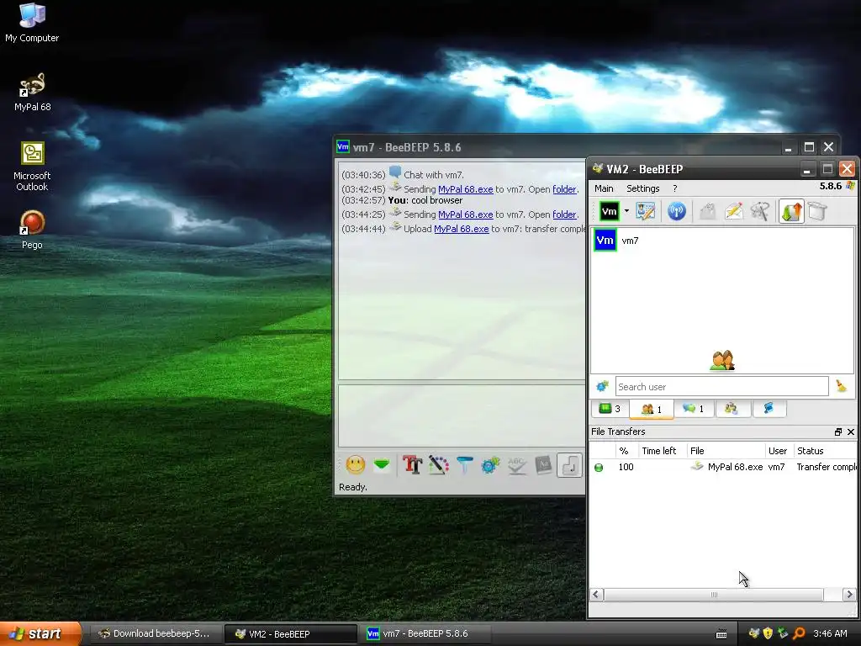
Task: Open the emoticon smiley picker in chat
Action: click(x=356, y=465)
